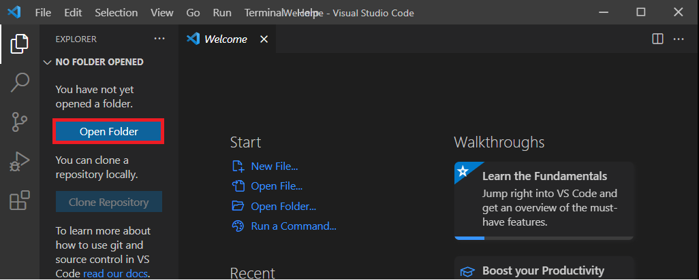Maximize the Visual Studio Code window
The height and width of the screenshot is (280, 699).
coord(640,12)
